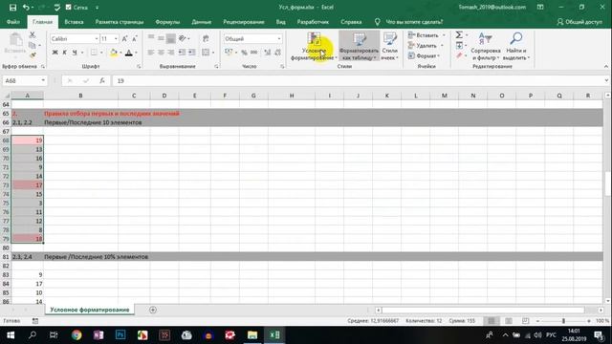The height and width of the screenshot is (344, 612).
Task: Open Форматировать как таблицу dropdown
Action: 360,47
